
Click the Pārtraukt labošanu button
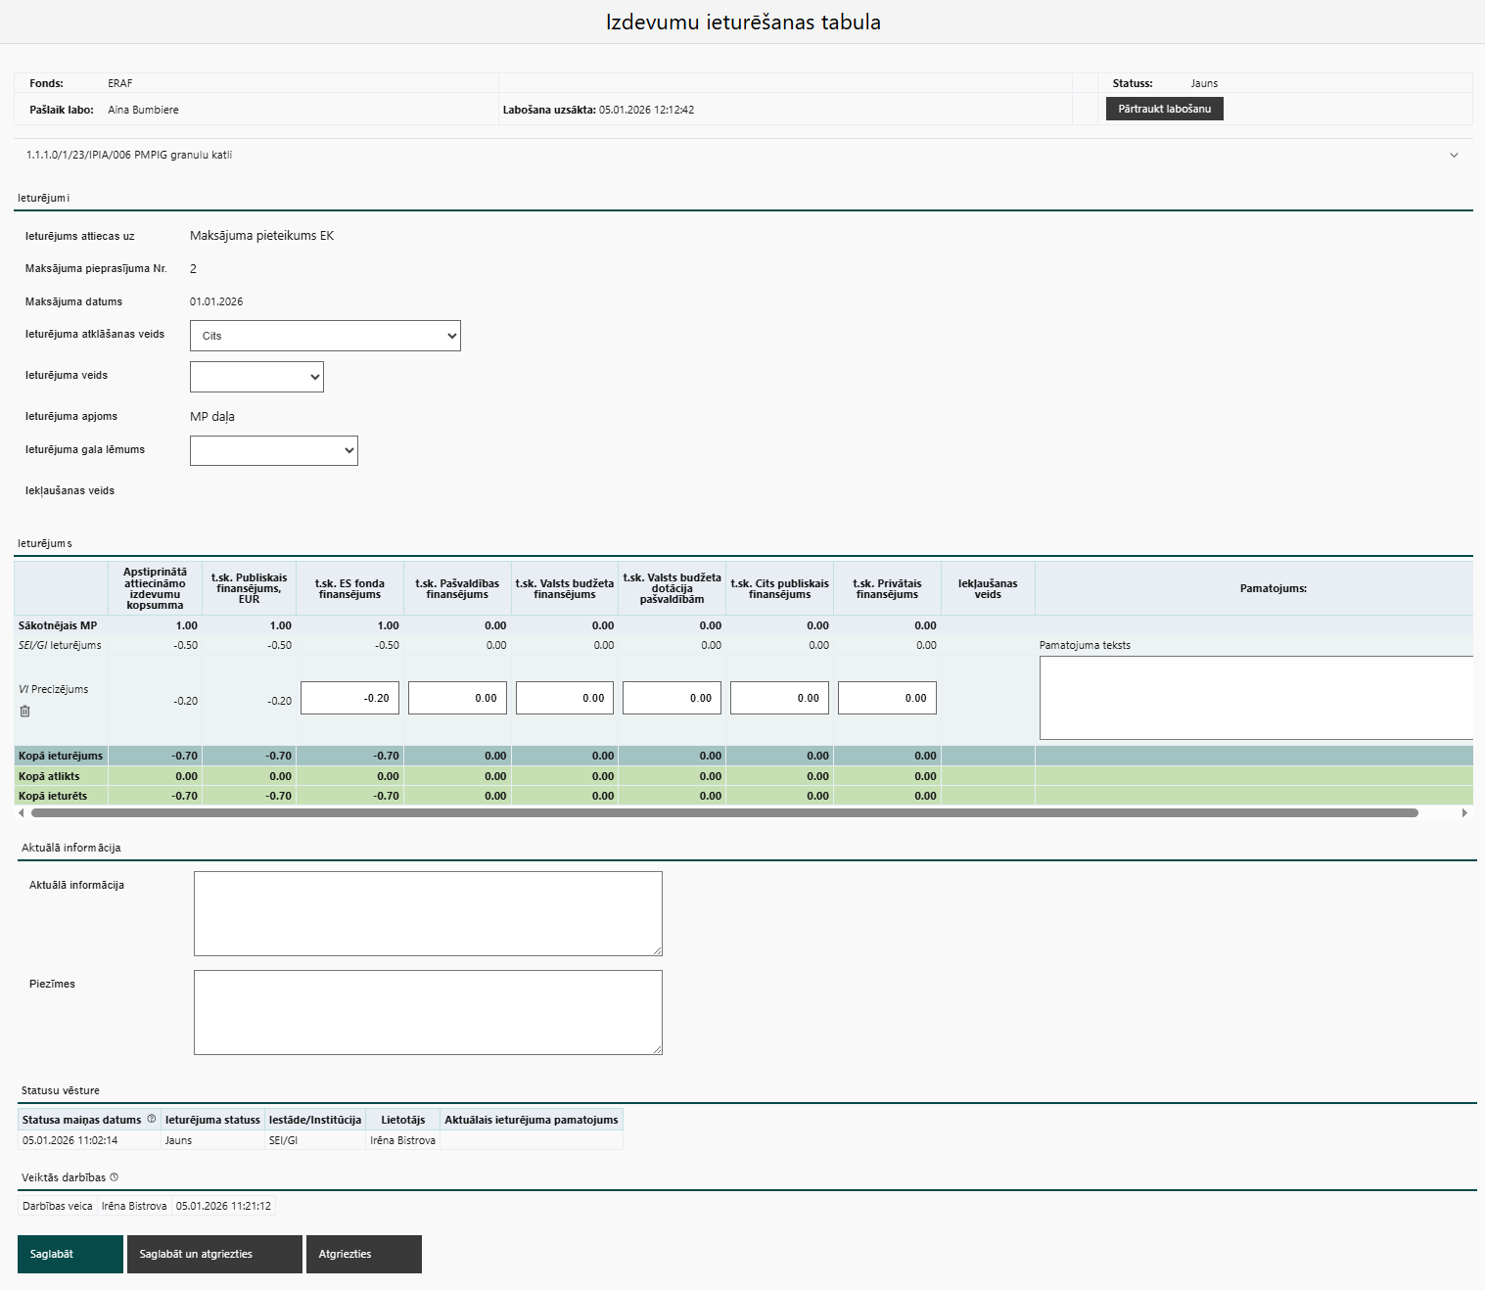point(1164,109)
